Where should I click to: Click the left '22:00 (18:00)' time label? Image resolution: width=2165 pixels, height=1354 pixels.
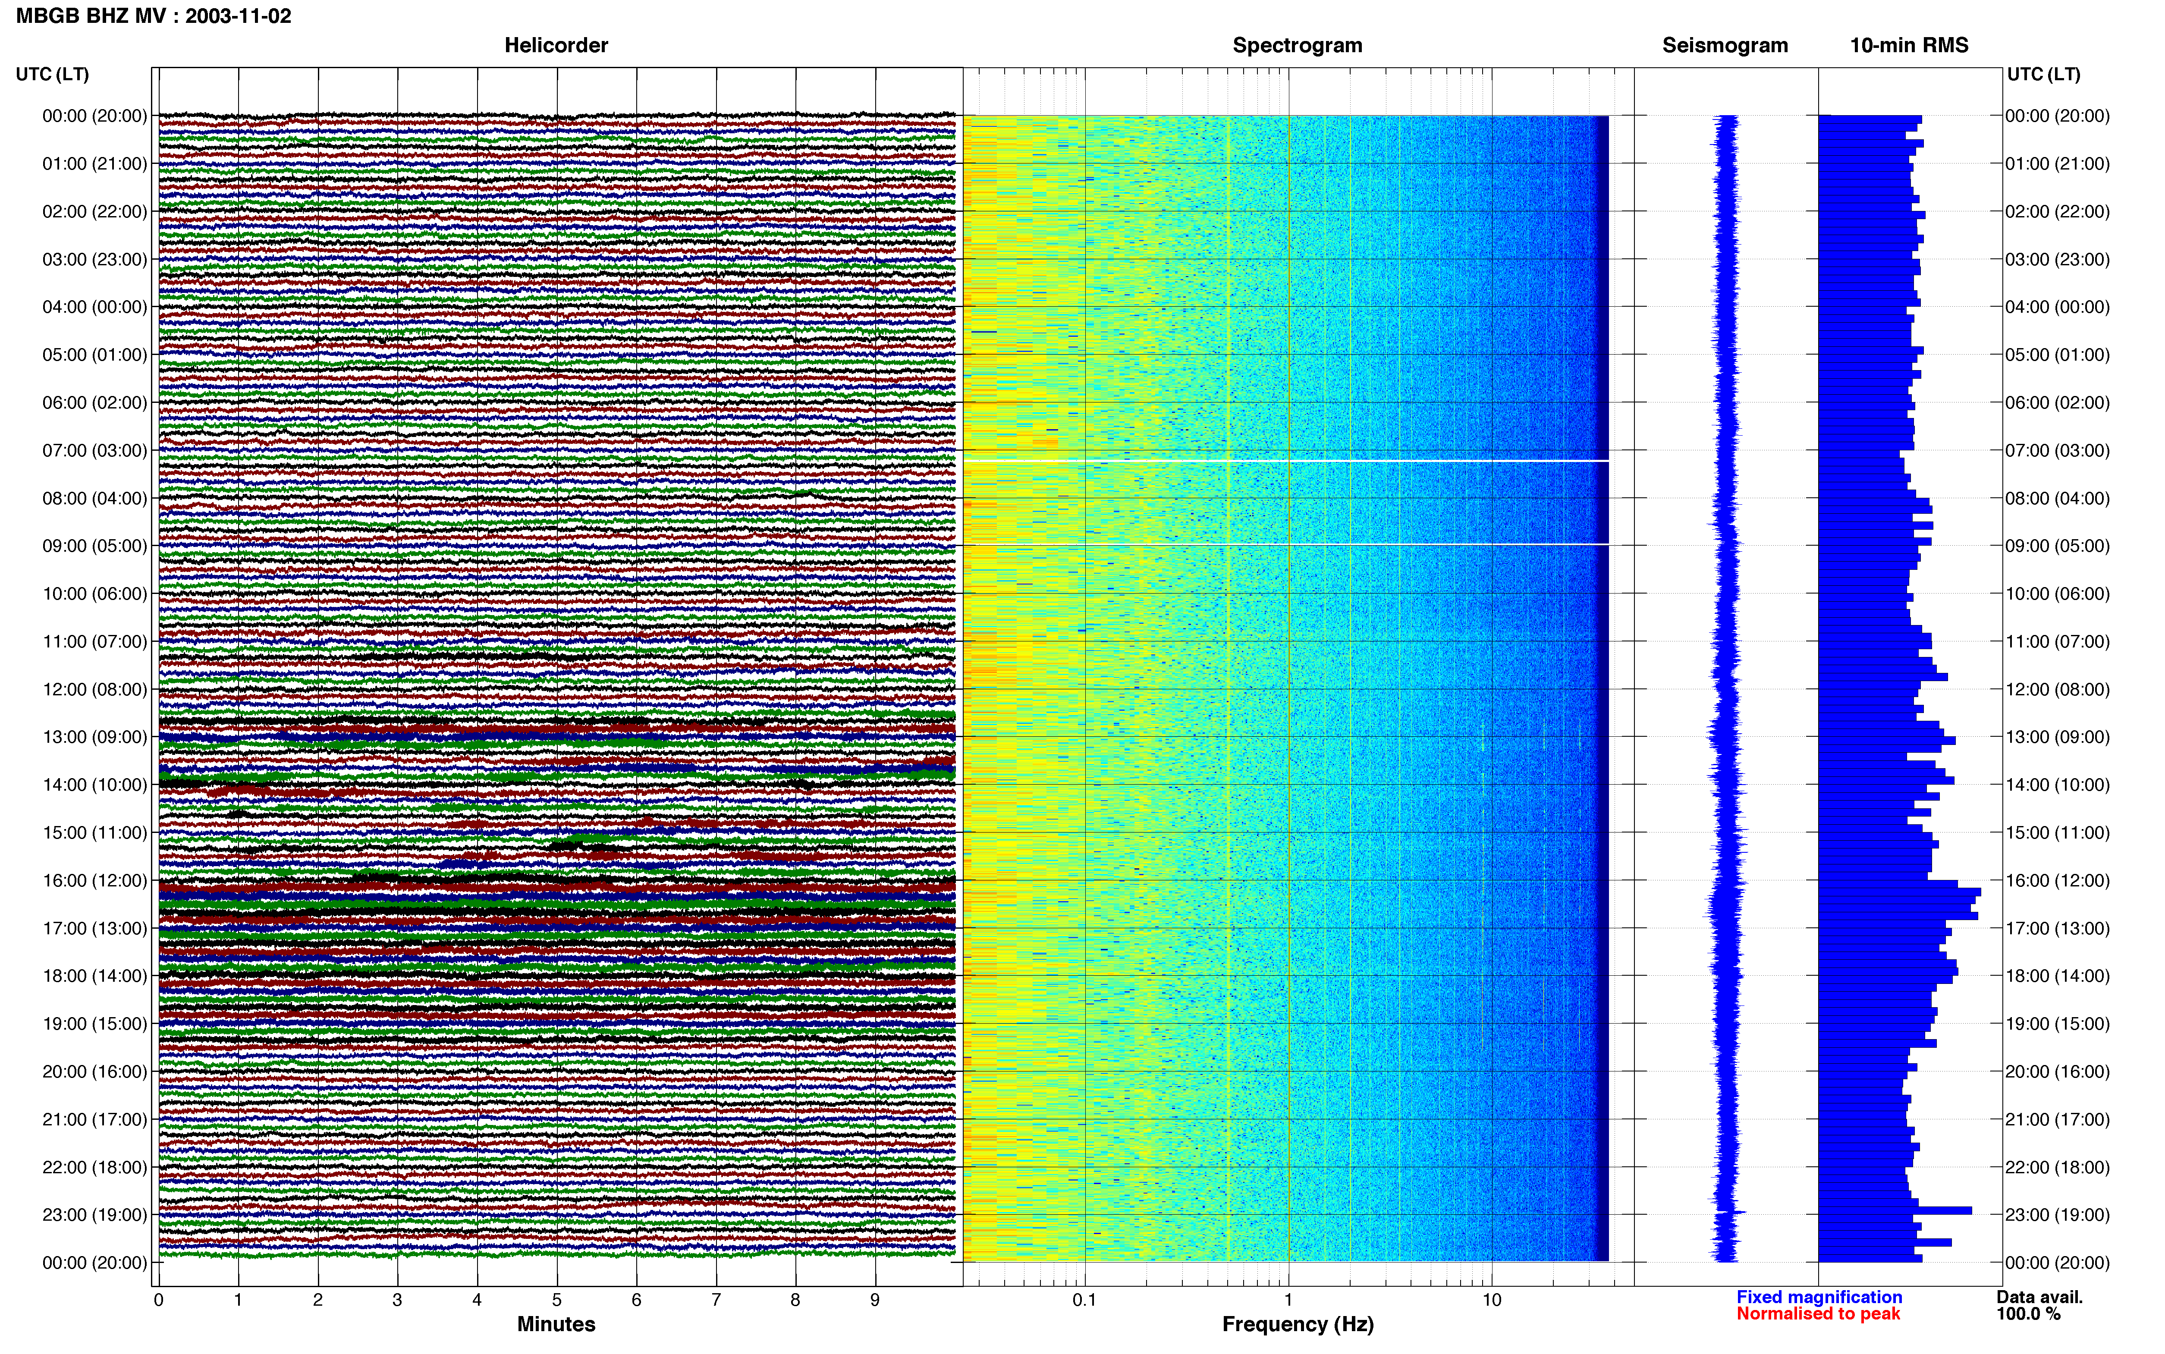pos(95,1168)
